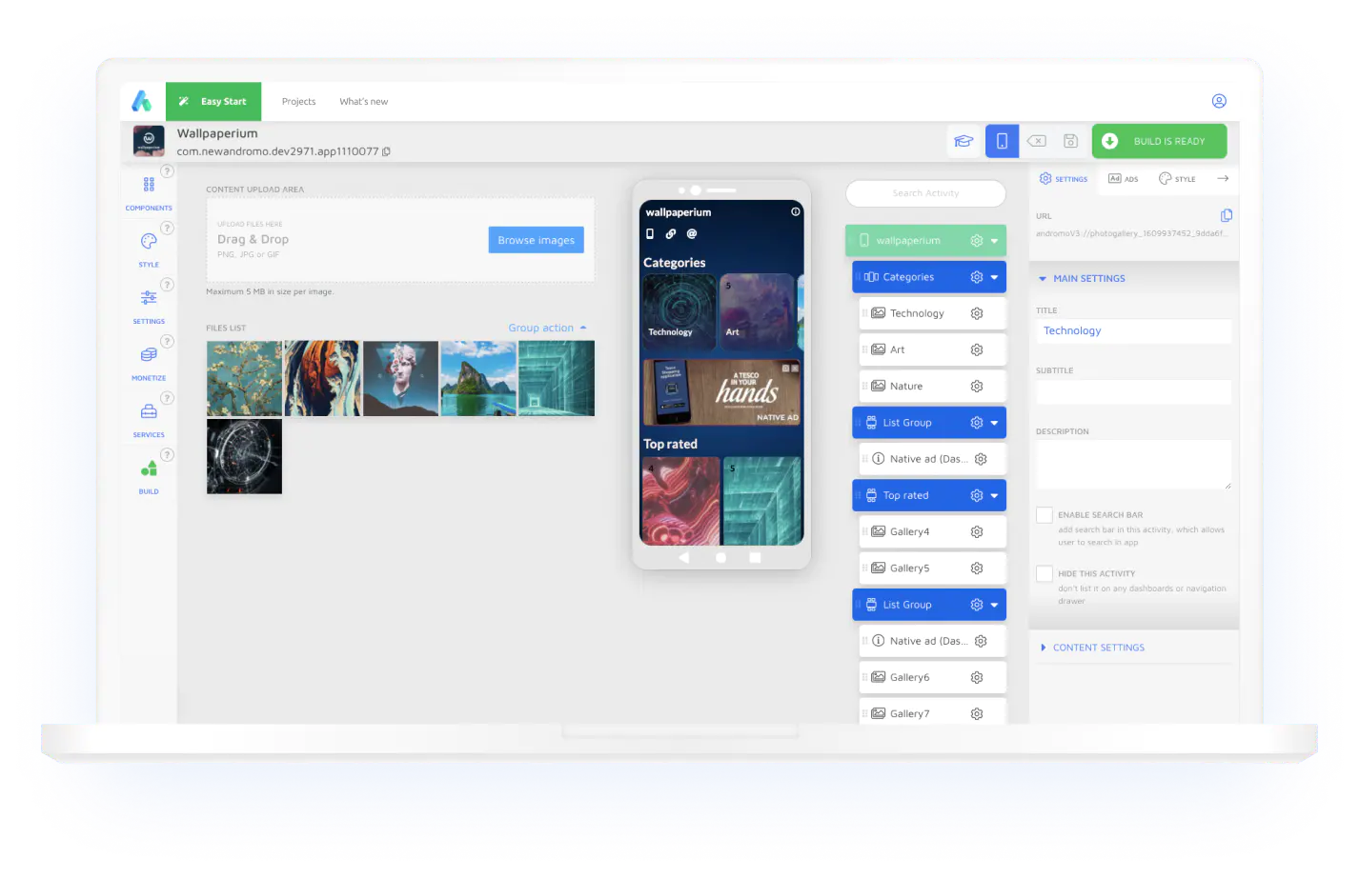Screen dimensions: 1359x878
Task: Copy the app URL using the copy icon
Action: [x=1225, y=217]
